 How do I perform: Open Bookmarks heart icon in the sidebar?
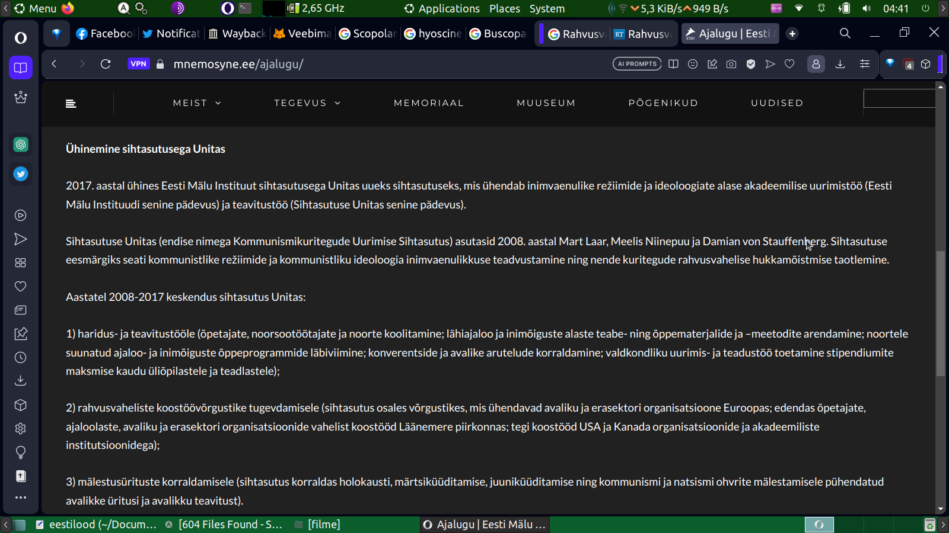[x=21, y=287]
